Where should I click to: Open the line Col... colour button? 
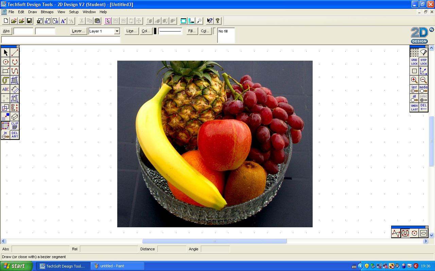click(x=146, y=31)
